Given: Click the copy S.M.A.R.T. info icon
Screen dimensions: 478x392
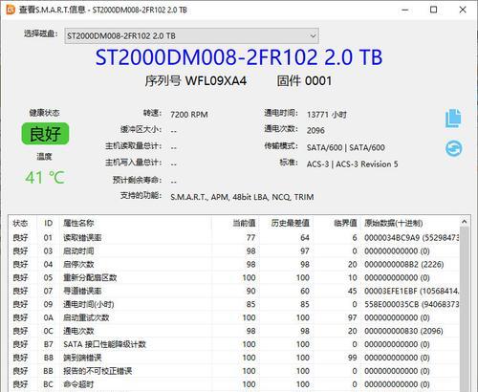Looking at the screenshot, I should [x=453, y=119].
